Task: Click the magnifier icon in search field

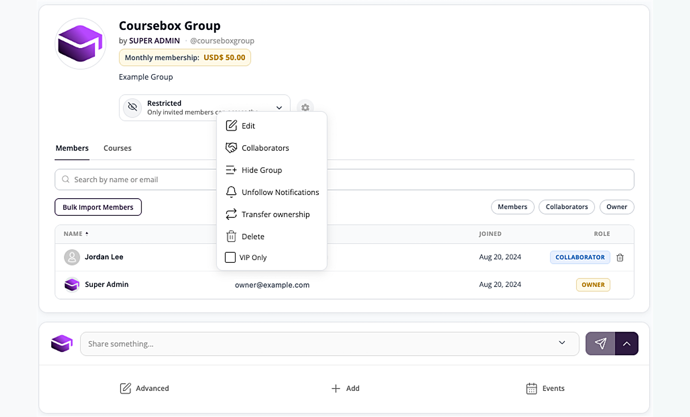Action: click(66, 179)
